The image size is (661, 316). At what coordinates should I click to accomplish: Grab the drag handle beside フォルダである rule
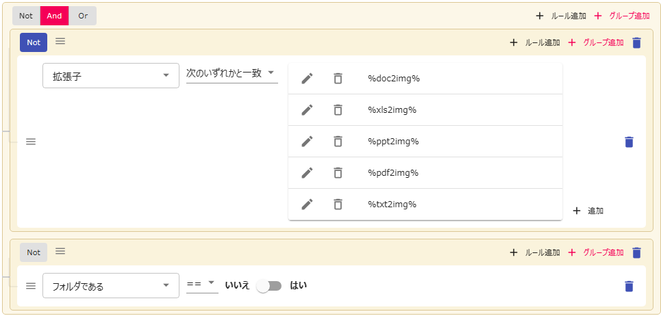(x=31, y=286)
